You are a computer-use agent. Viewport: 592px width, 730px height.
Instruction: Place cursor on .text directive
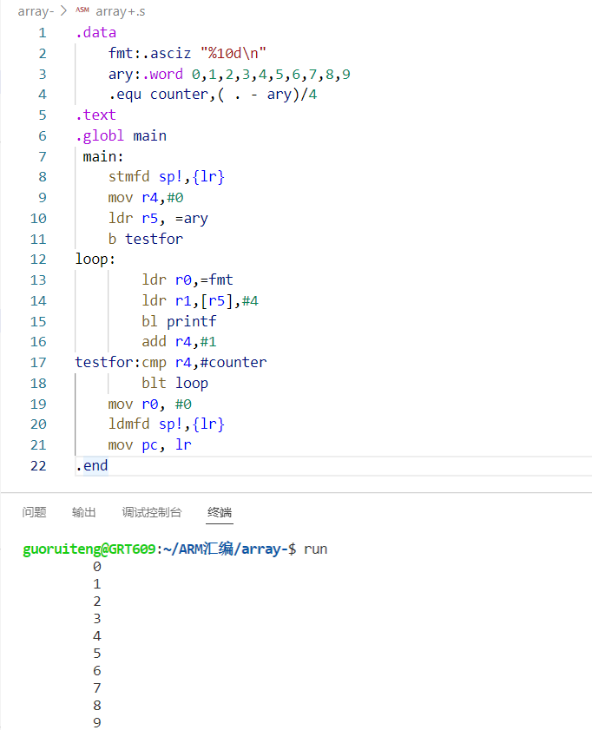(95, 115)
